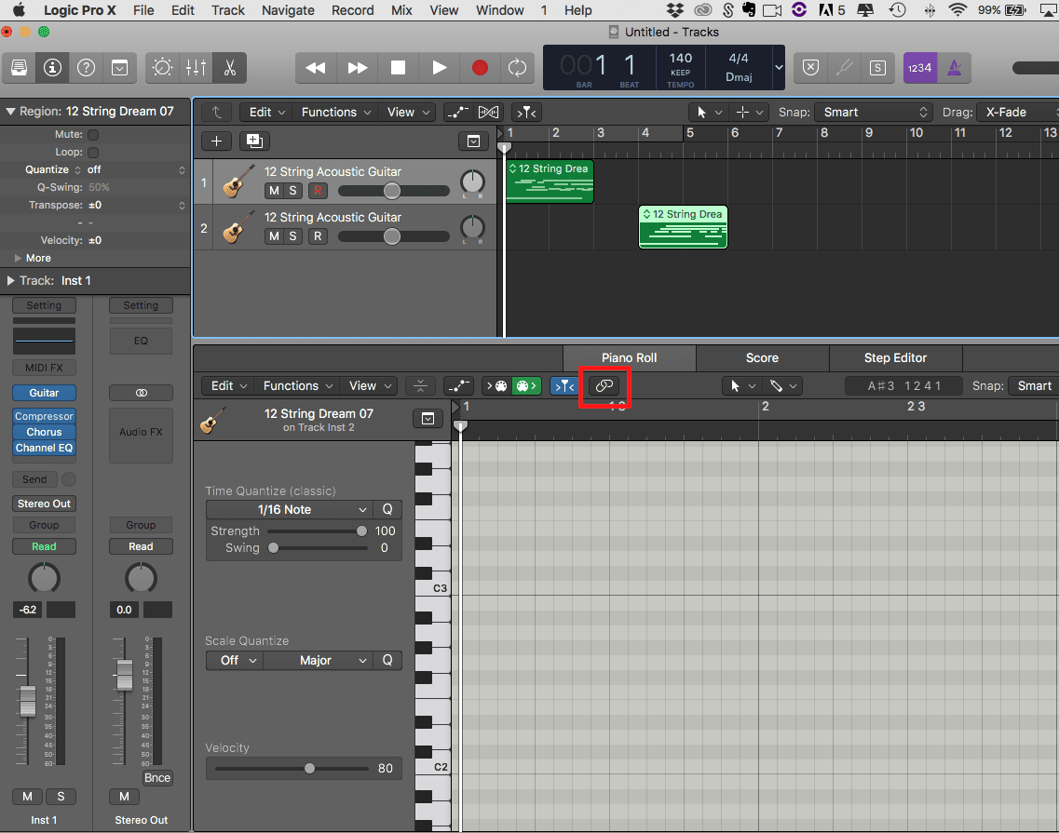
Task: Open the Navigate menu
Action: tap(288, 10)
